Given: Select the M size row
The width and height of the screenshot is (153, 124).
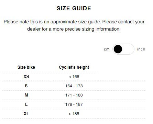Looking at the screenshot, I should tap(74, 95).
